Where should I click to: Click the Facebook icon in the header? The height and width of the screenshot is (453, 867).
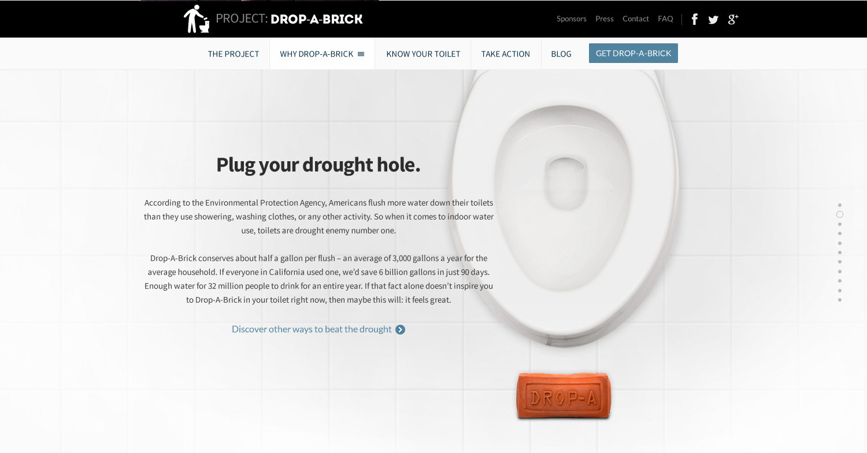point(695,19)
